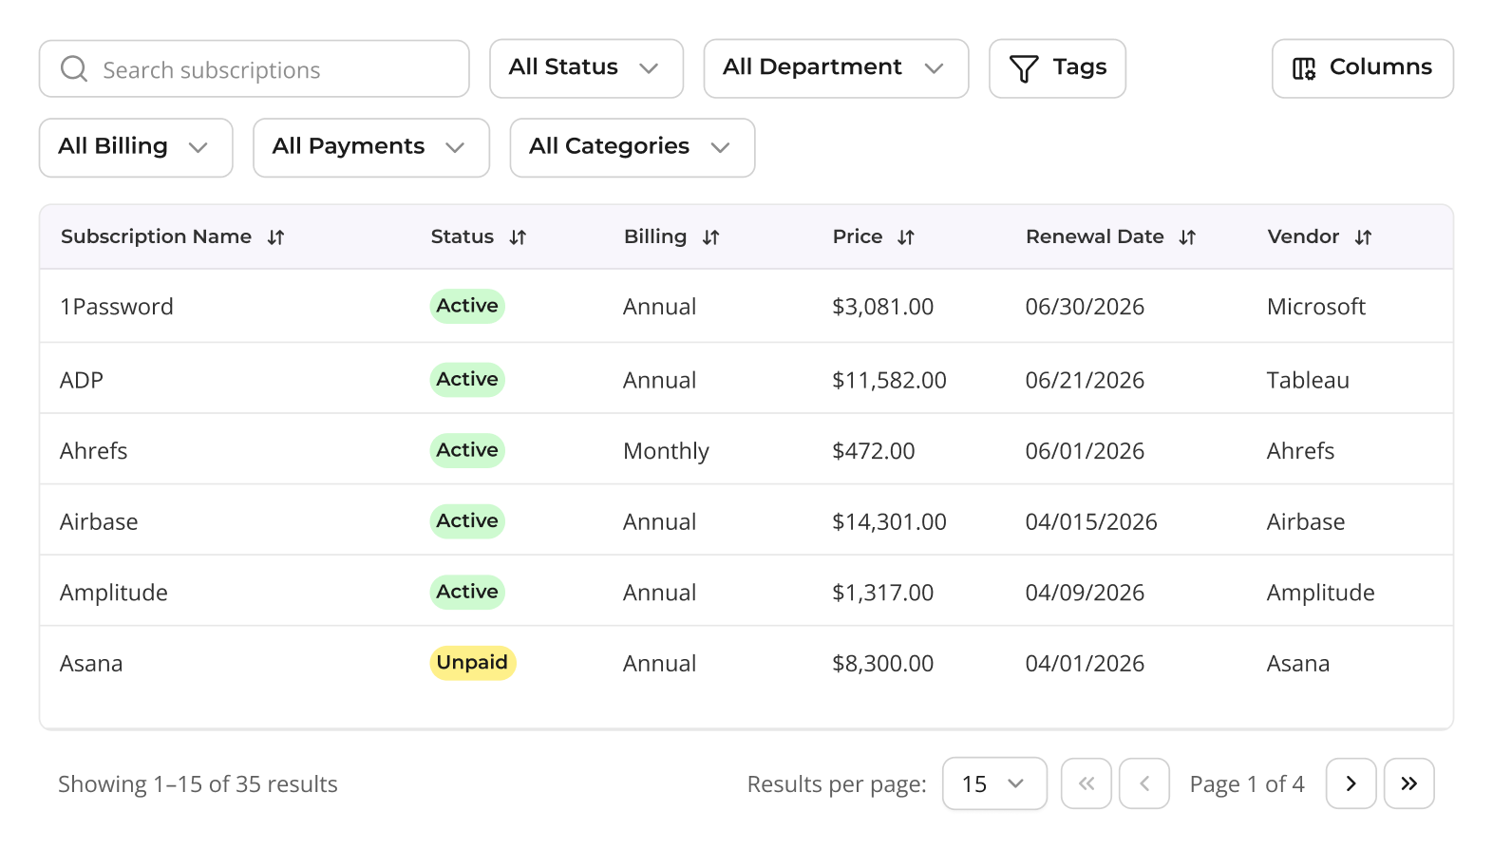Click the Unpaid status badge for Asana
1493x849 pixels.
click(x=473, y=663)
